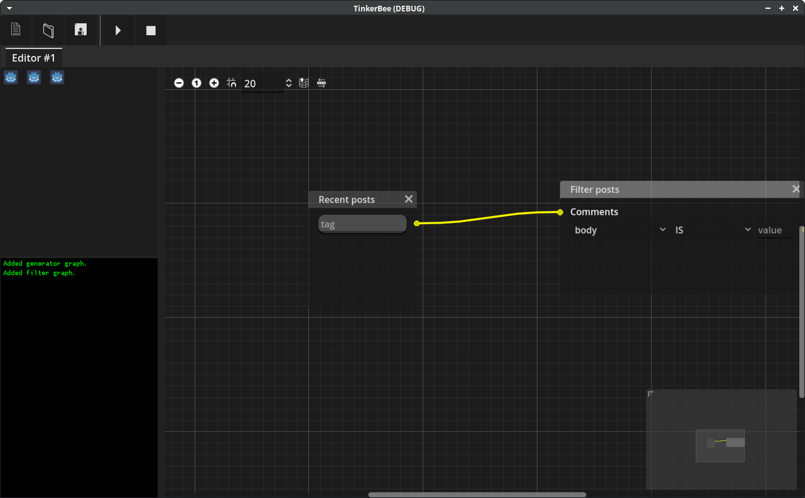The height and width of the screenshot is (498, 805).
Task: Click the first Godot node icon in side panel
Action: tap(11, 77)
